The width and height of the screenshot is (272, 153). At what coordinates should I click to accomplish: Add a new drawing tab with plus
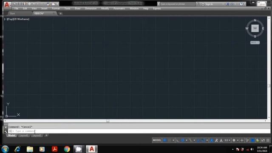(x=60, y=13)
